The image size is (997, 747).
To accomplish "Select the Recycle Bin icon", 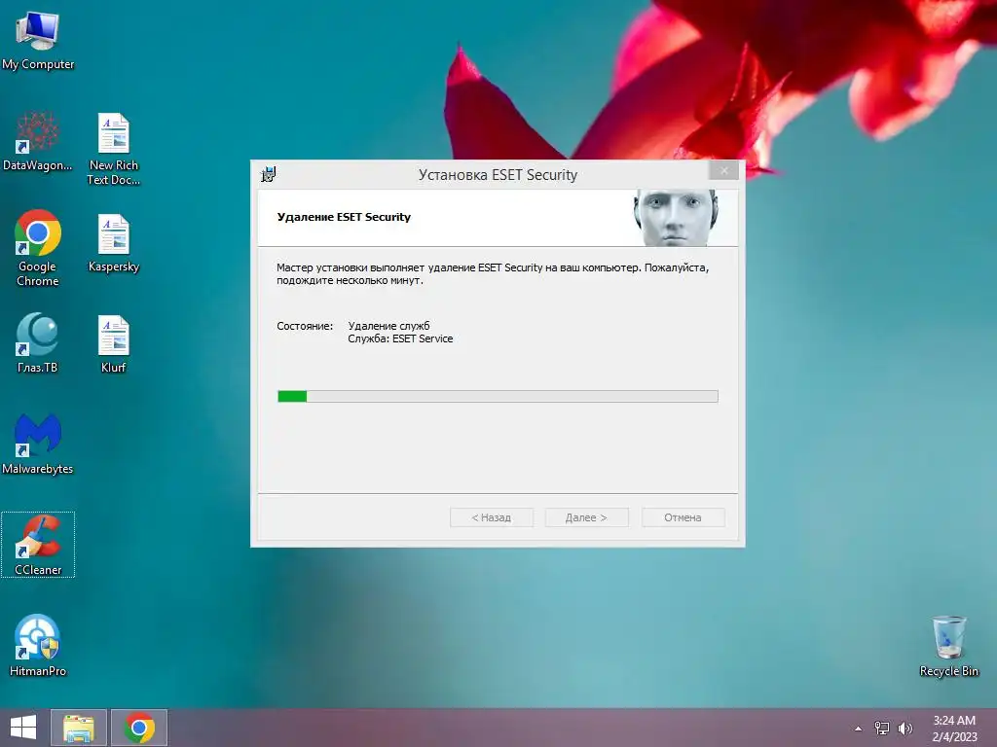I will point(948,646).
